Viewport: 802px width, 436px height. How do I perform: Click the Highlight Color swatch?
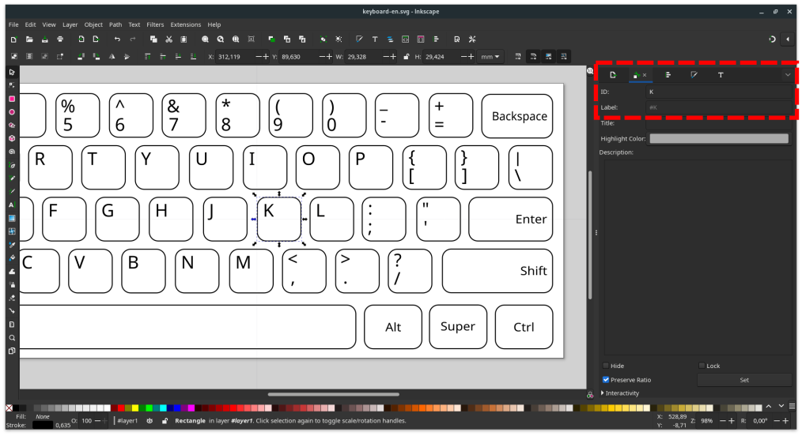[718, 139]
